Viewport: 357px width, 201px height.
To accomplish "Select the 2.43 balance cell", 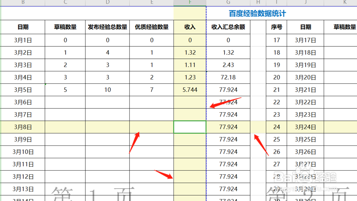I will click(228, 65).
